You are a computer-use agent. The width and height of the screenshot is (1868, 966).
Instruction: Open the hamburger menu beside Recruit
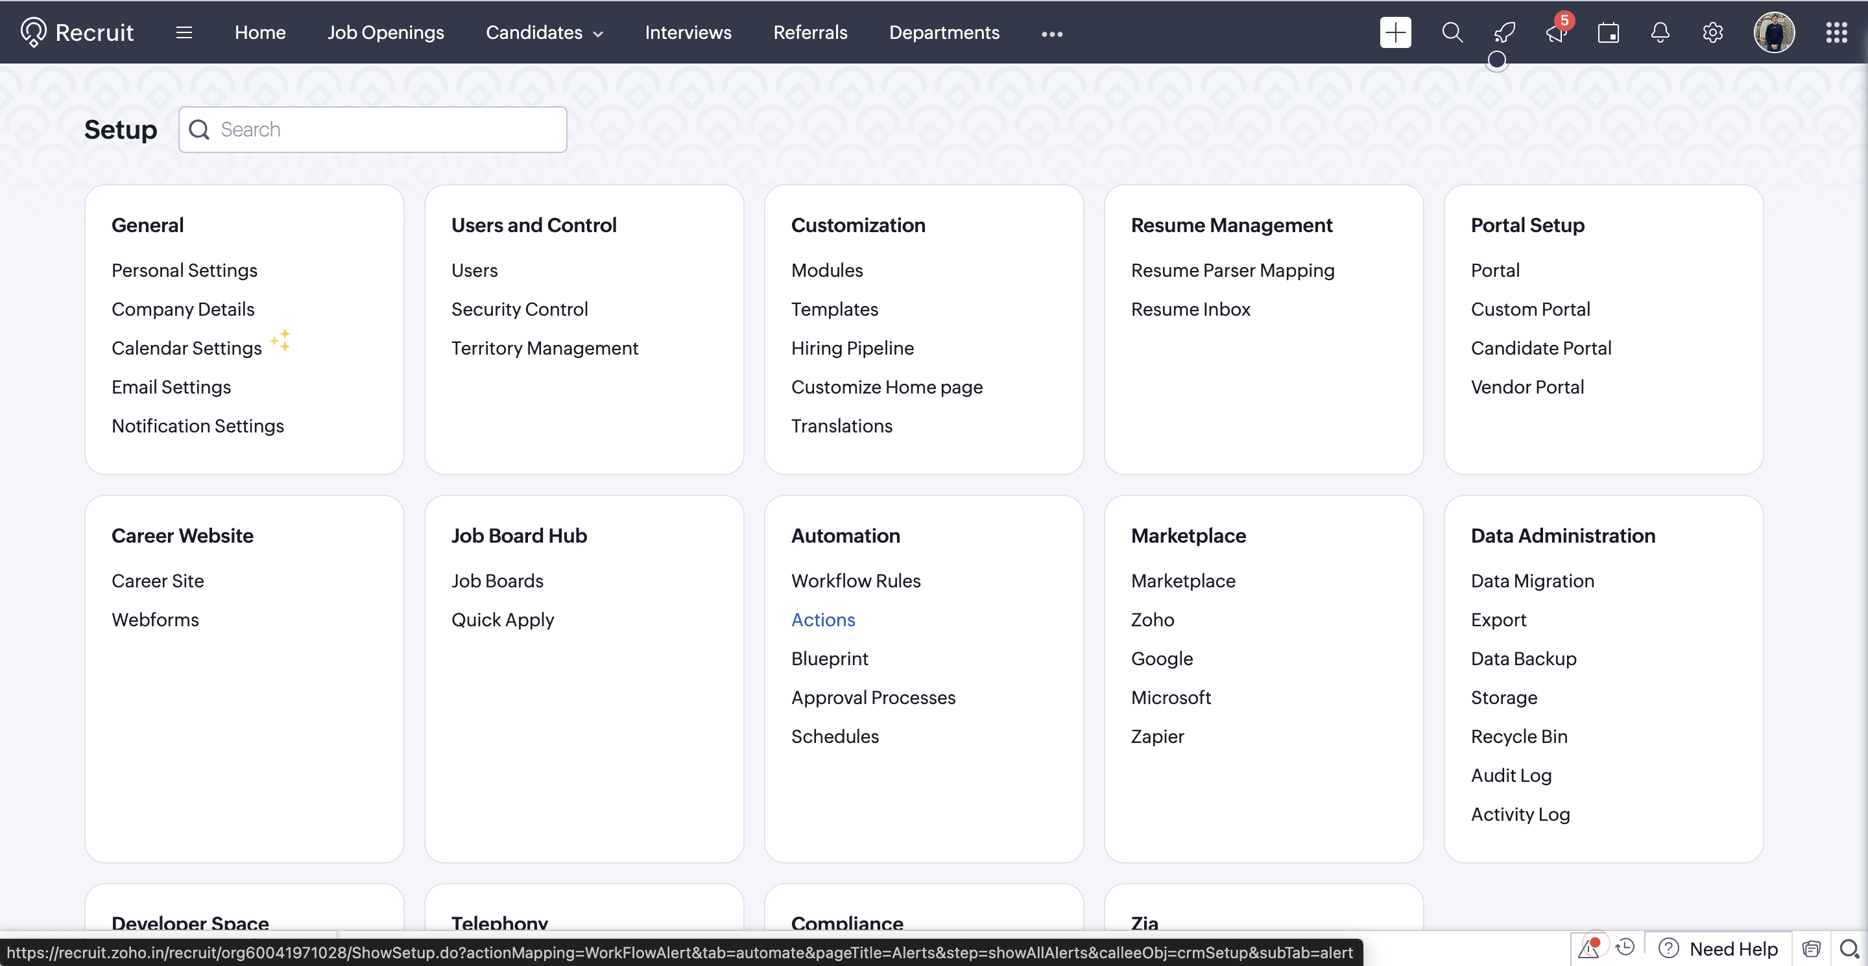click(x=184, y=32)
